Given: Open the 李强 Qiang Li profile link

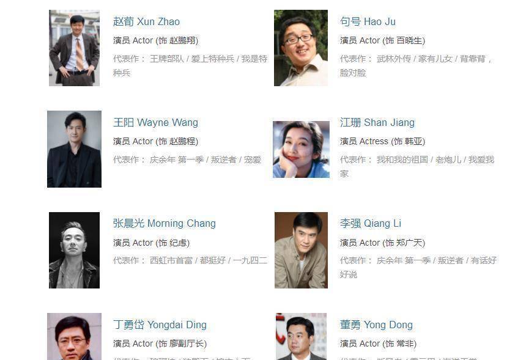Looking at the screenshot, I should coord(371,224).
